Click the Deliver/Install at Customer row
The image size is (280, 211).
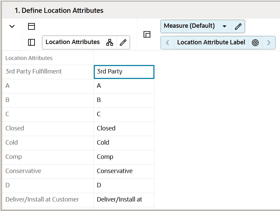click(x=42, y=199)
